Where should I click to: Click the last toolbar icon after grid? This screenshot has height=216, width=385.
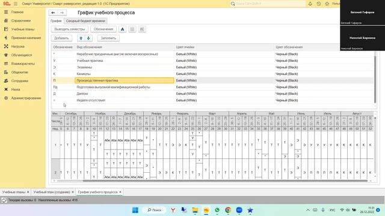pos(142,29)
